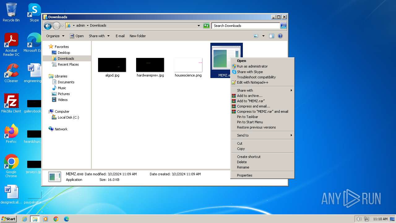The width and height of the screenshot is (396, 223).
Task: Refresh the Downloads folder view
Action: coord(206,26)
